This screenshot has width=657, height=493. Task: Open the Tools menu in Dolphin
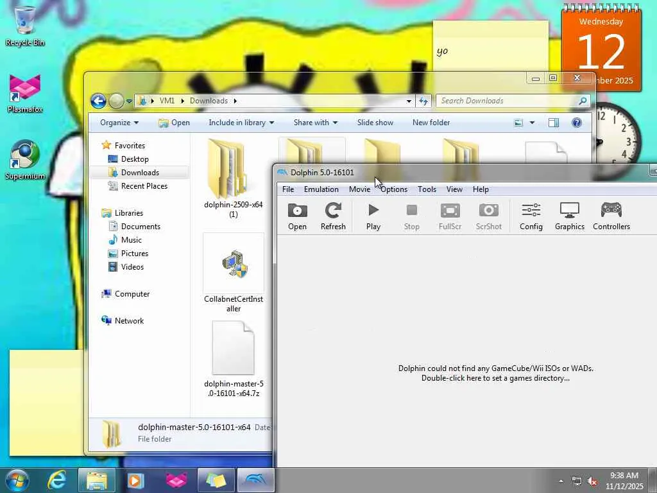(x=427, y=189)
